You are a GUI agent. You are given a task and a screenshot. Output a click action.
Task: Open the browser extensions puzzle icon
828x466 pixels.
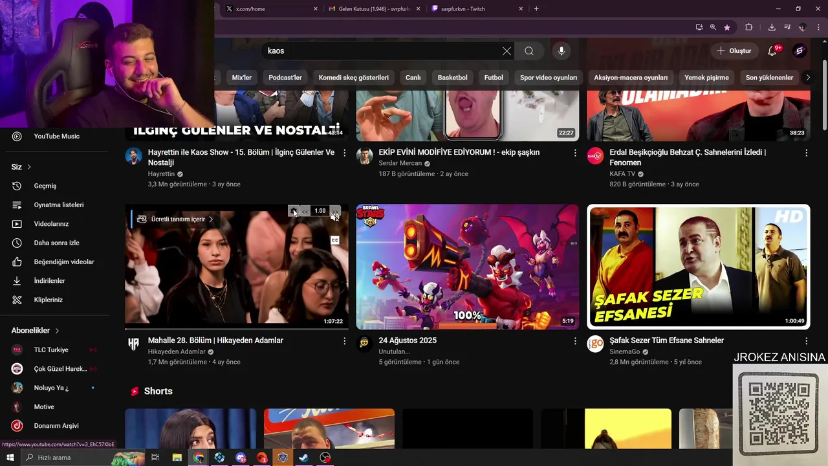749,27
